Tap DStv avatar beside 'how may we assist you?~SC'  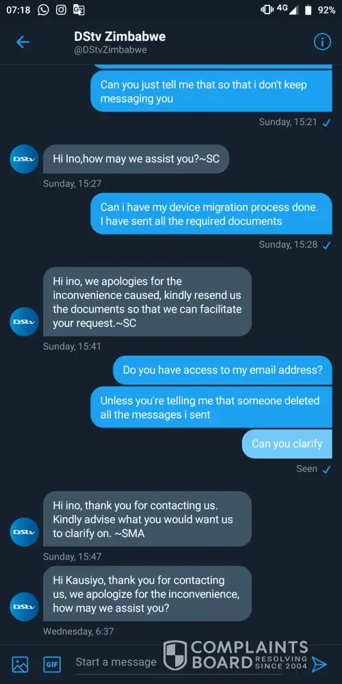25,159
